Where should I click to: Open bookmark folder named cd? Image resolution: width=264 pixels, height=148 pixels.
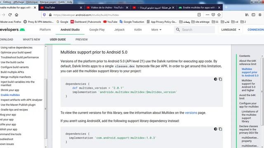(x=235, y=22)
